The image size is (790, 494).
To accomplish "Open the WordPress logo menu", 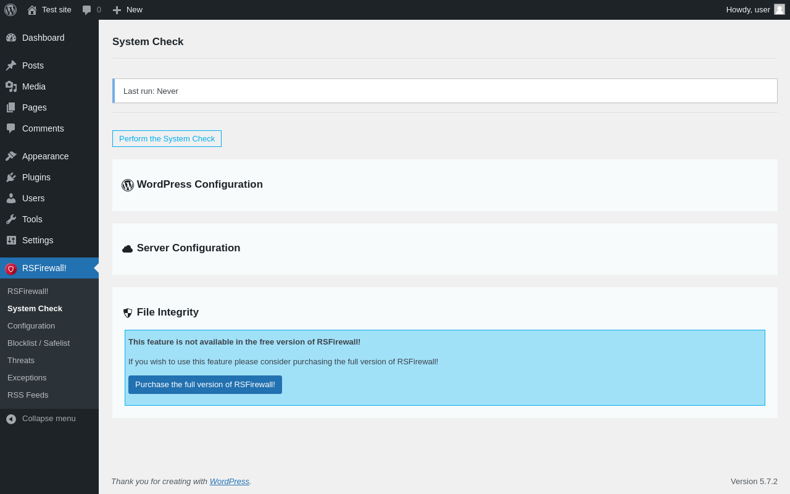I will 10,10.
